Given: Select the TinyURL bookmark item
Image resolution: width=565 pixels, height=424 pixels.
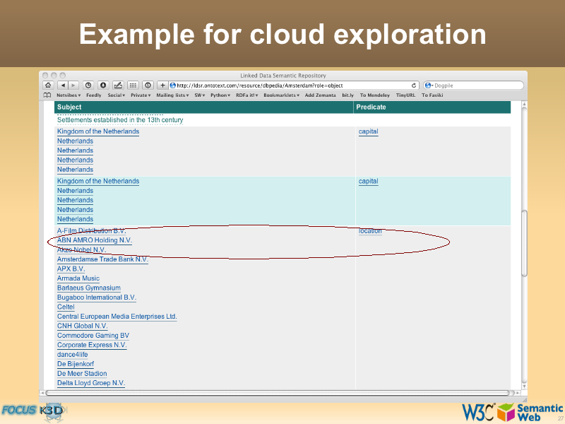Looking at the screenshot, I should (x=405, y=95).
